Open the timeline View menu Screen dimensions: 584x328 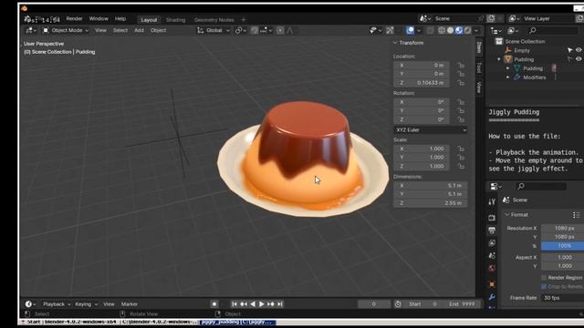tap(109, 304)
